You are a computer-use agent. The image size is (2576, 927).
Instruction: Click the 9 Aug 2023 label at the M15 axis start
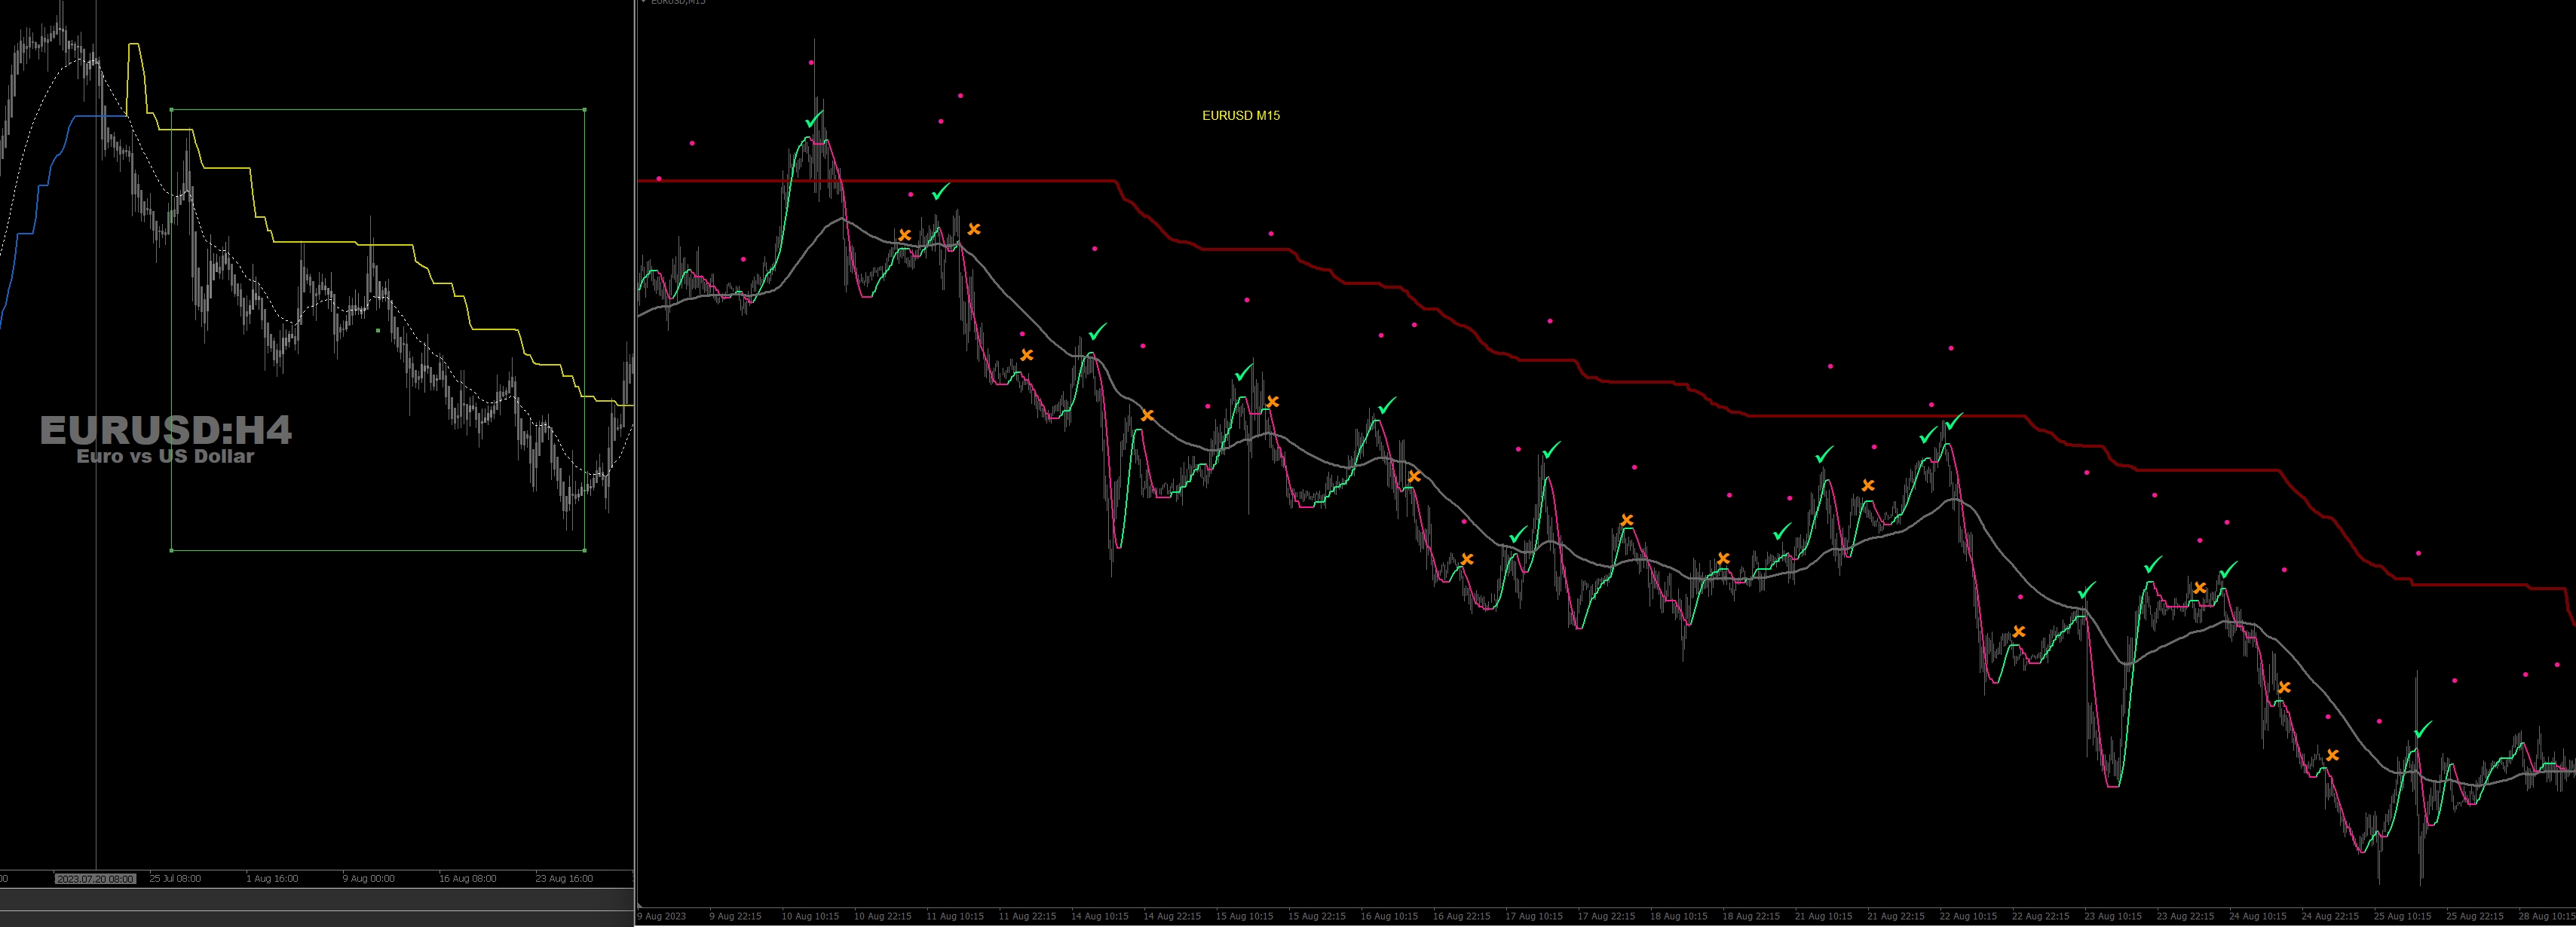[662, 916]
